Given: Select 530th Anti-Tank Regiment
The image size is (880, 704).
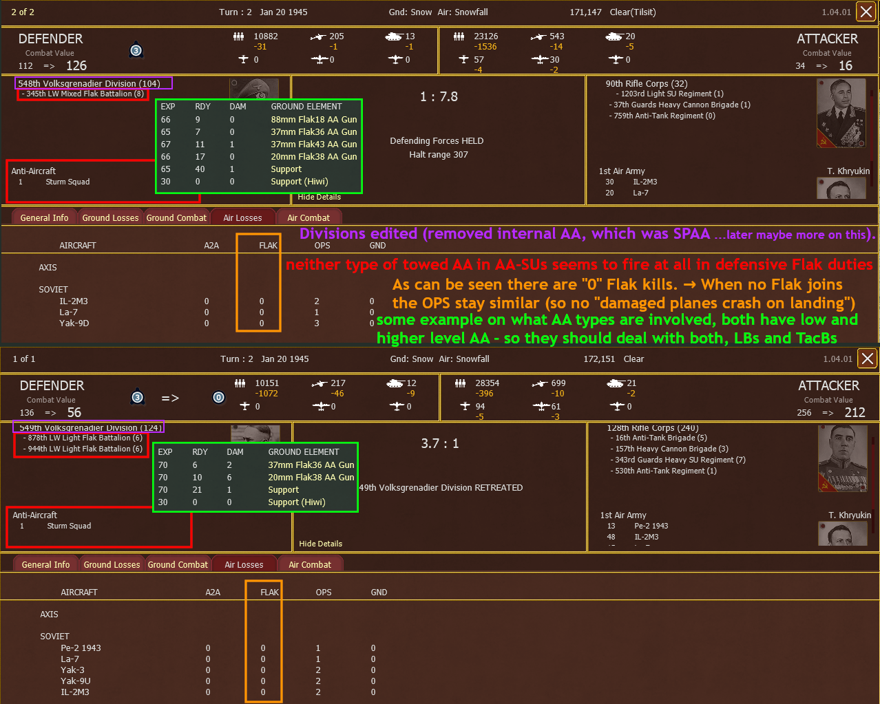Looking at the screenshot, I should [663, 471].
